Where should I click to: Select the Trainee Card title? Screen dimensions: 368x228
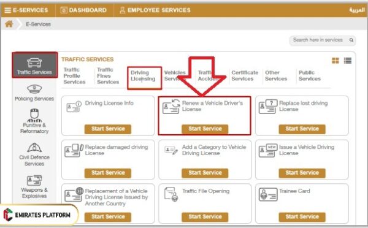pyautogui.click(x=294, y=191)
